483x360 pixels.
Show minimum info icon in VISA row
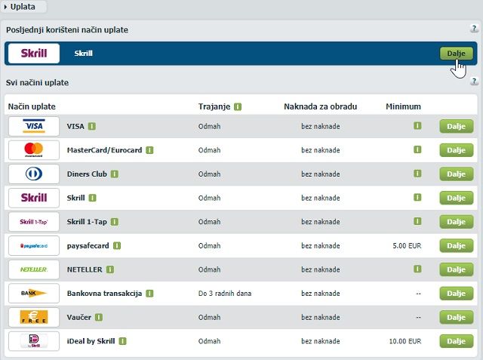click(x=417, y=125)
